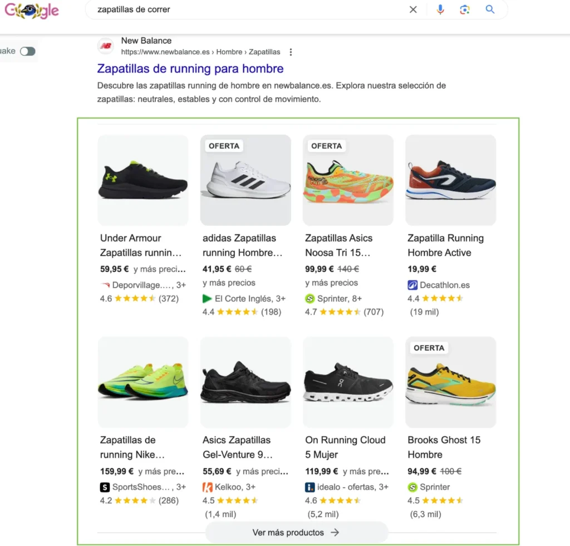Click the Zapatillas Asics Noosa Tri 15 title
Screen dimensions: 570x546
click(x=339, y=245)
